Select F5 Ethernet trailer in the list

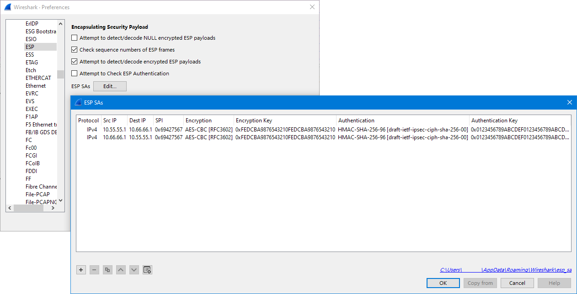click(41, 125)
